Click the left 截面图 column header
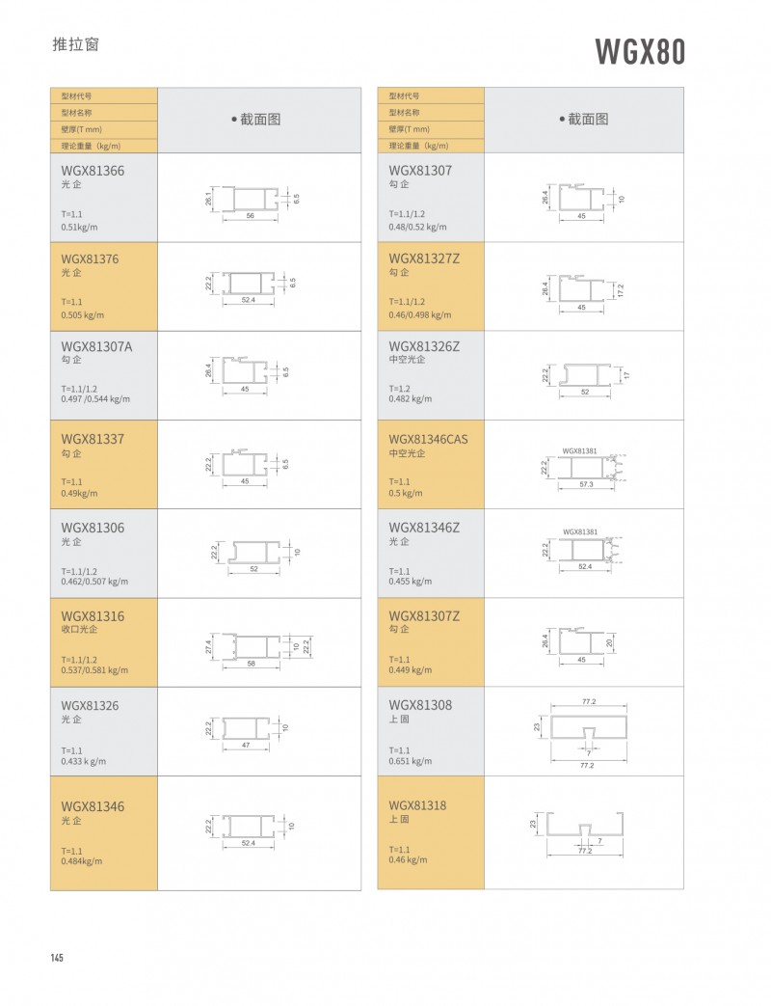This screenshot has height=1006, width=771. click(x=256, y=120)
